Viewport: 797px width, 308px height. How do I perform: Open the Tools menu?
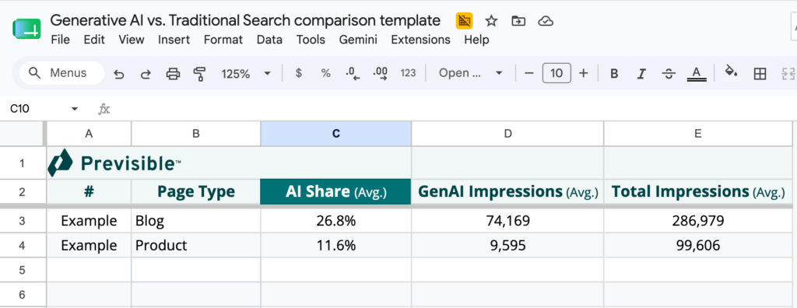click(311, 40)
